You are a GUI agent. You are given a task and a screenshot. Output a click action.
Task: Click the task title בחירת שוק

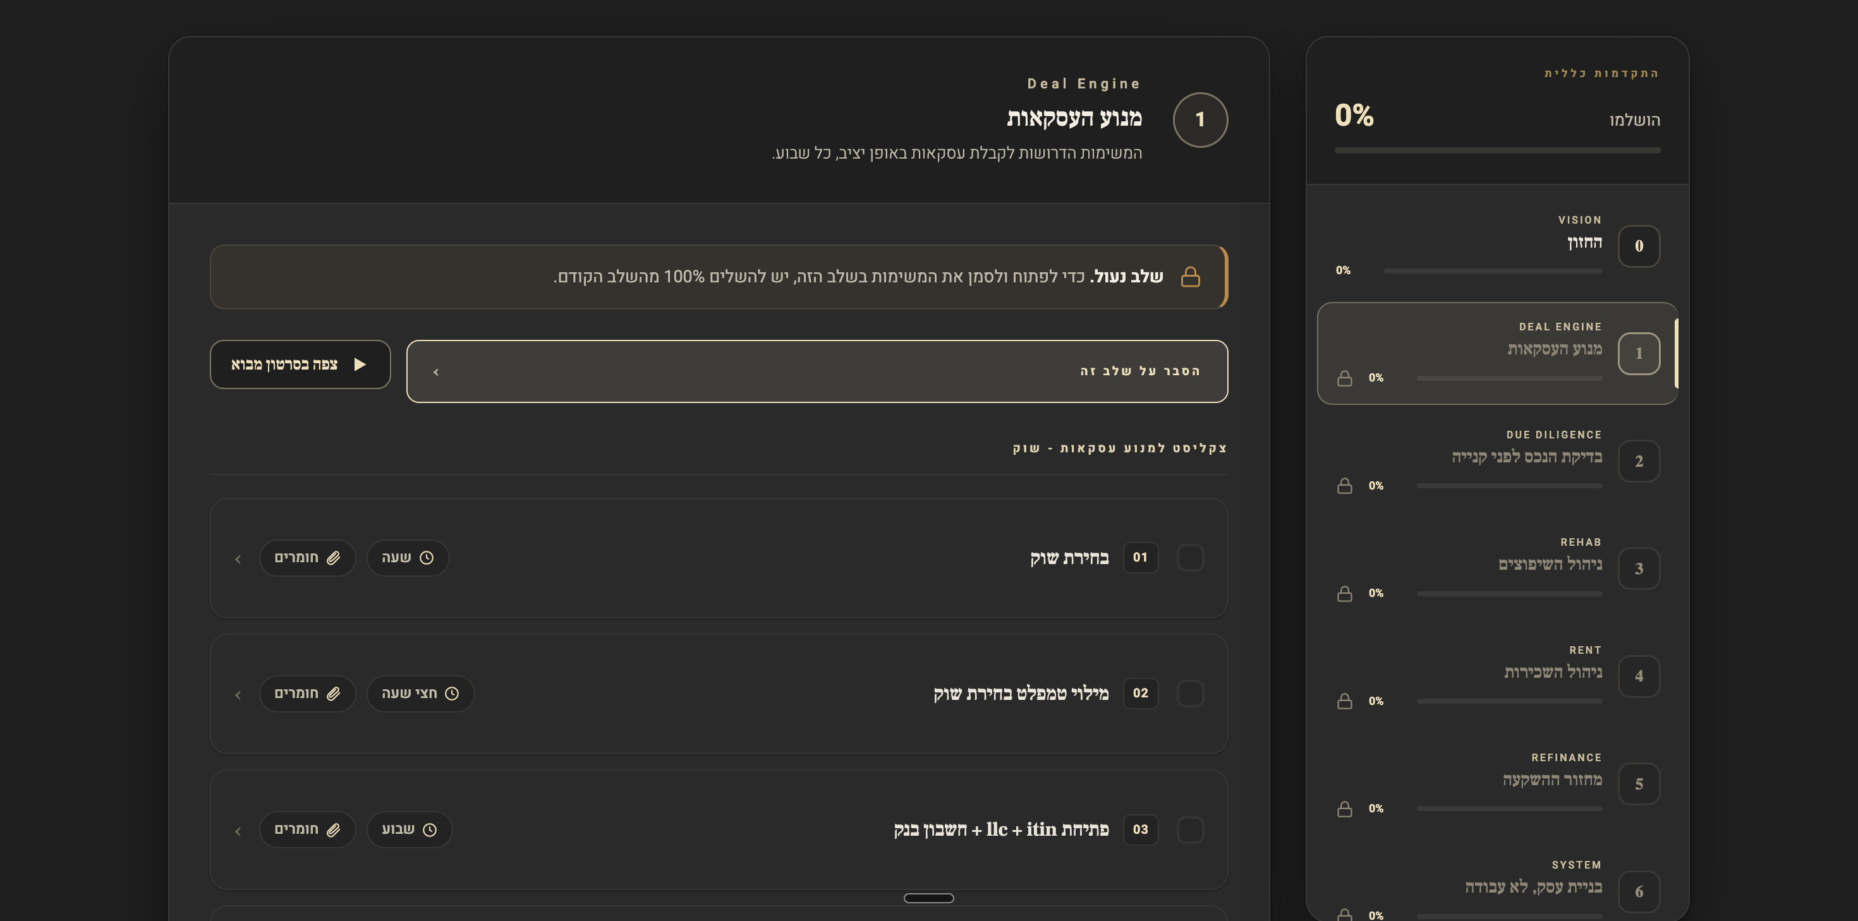tap(1069, 558)
